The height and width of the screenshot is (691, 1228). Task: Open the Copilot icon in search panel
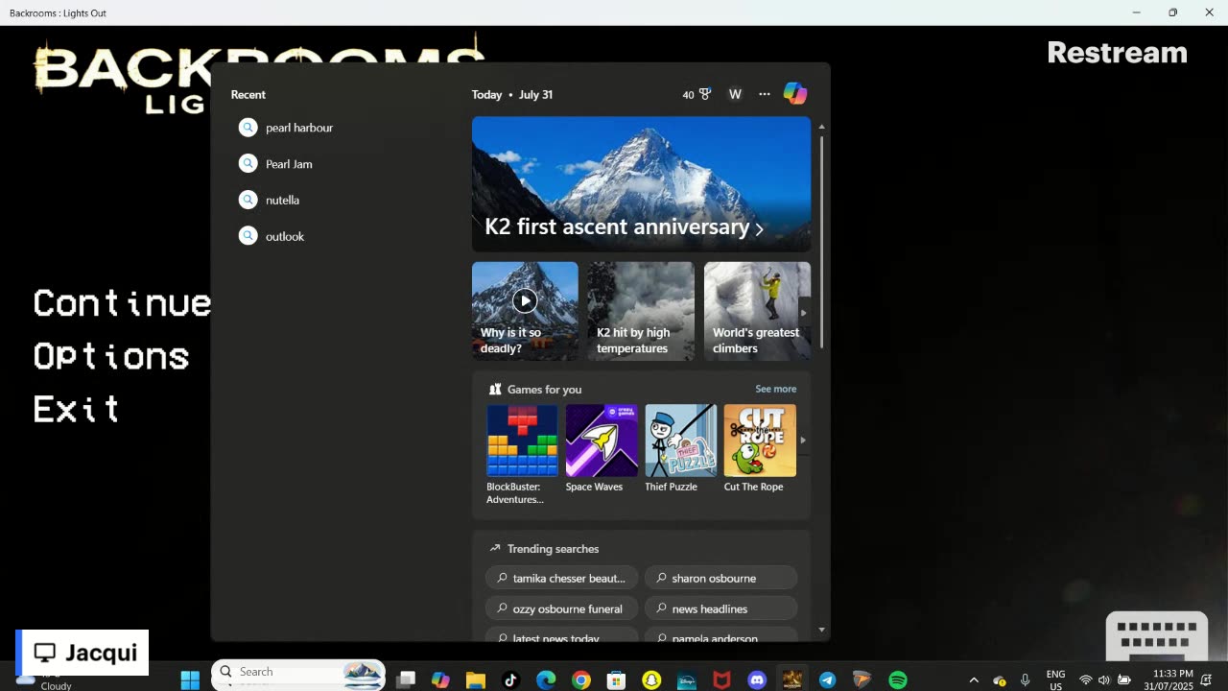[x=794, y=94]
